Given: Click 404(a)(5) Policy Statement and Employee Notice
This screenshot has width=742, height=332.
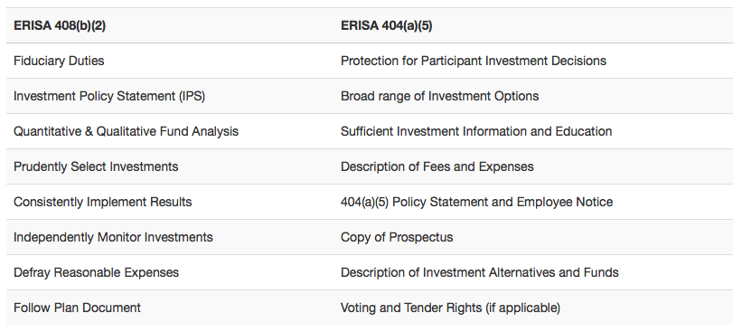Looking at the screenshot, I should (x=476, y=202).
